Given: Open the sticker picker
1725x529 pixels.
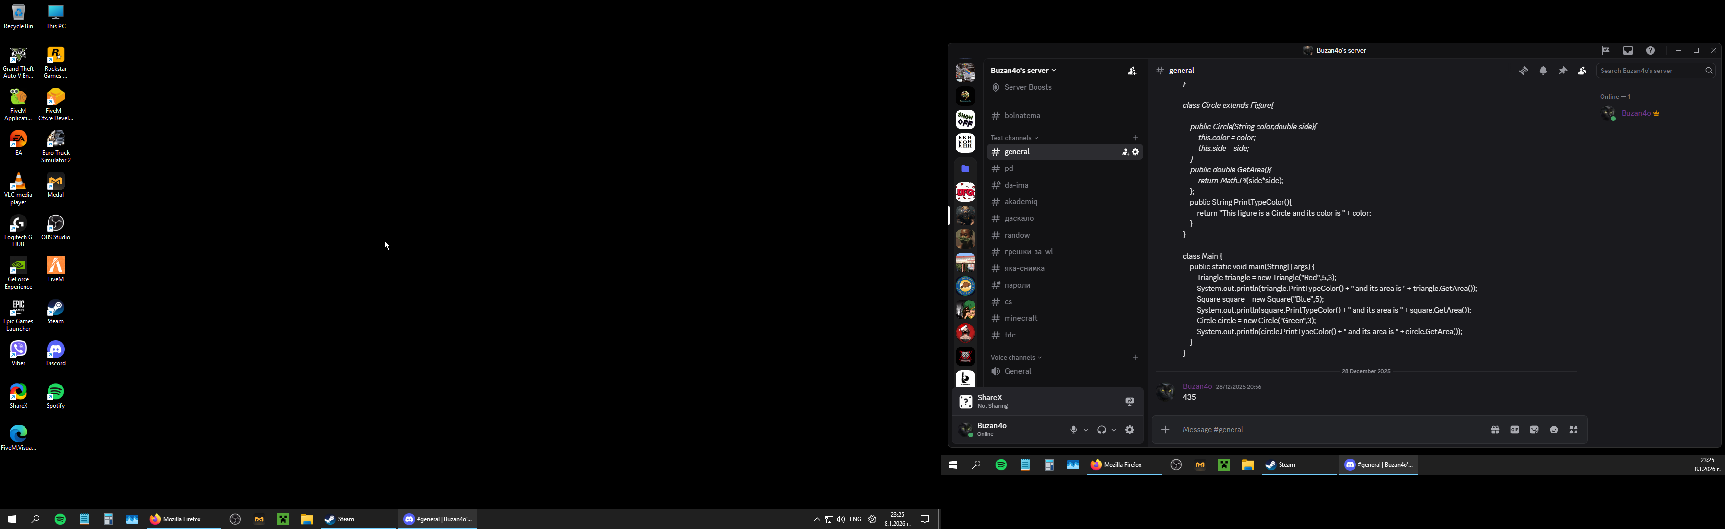Looking at the screenshot, I should pos(1535,430).
